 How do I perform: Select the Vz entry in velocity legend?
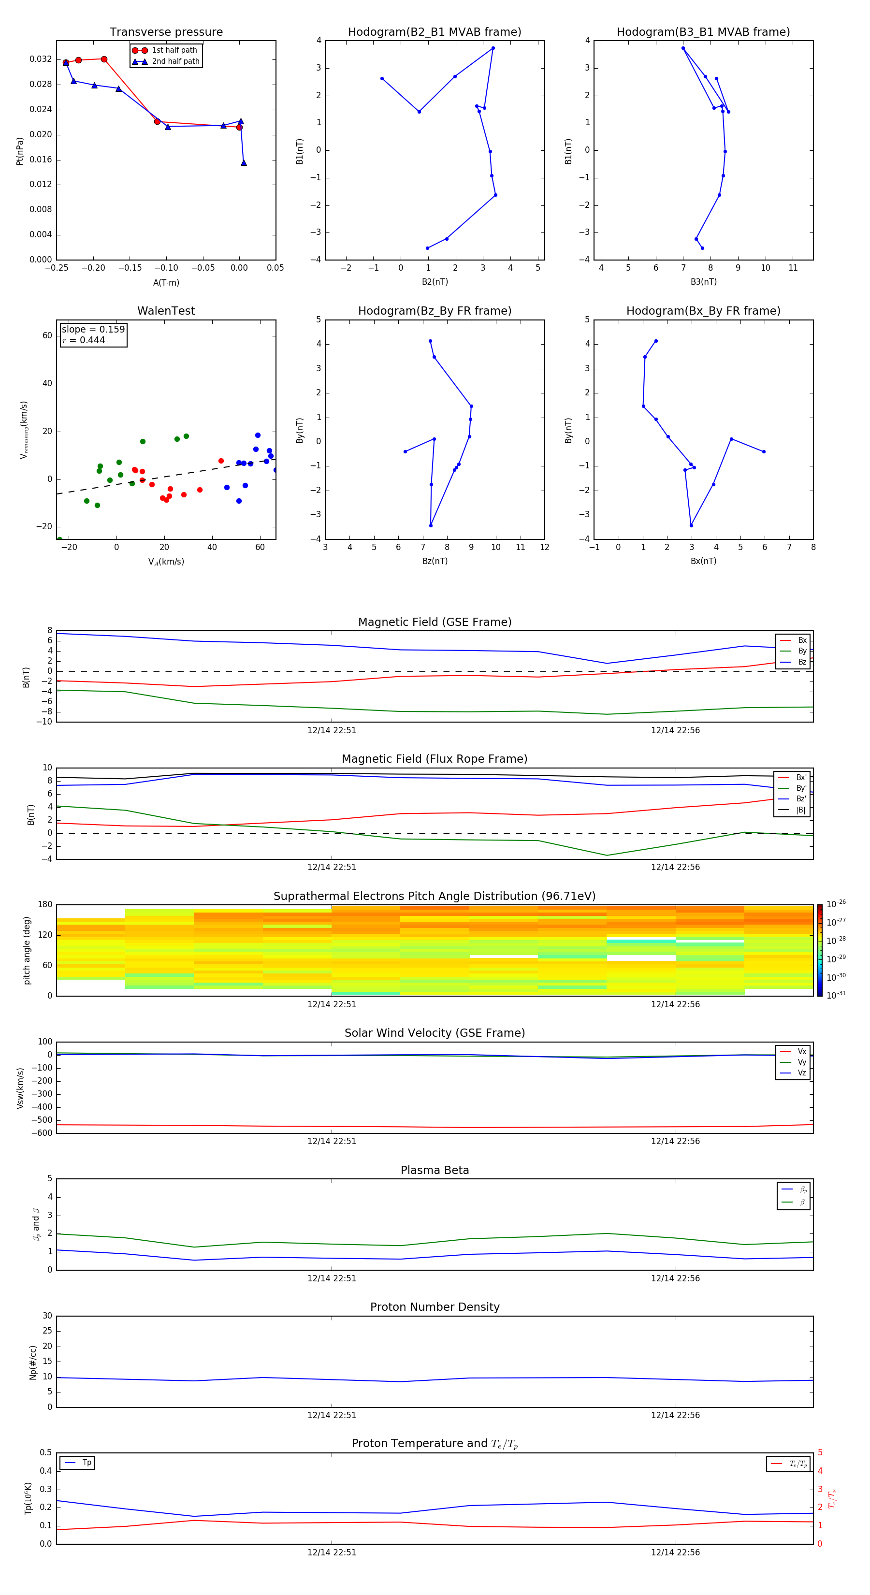[x=793, y=1073]
